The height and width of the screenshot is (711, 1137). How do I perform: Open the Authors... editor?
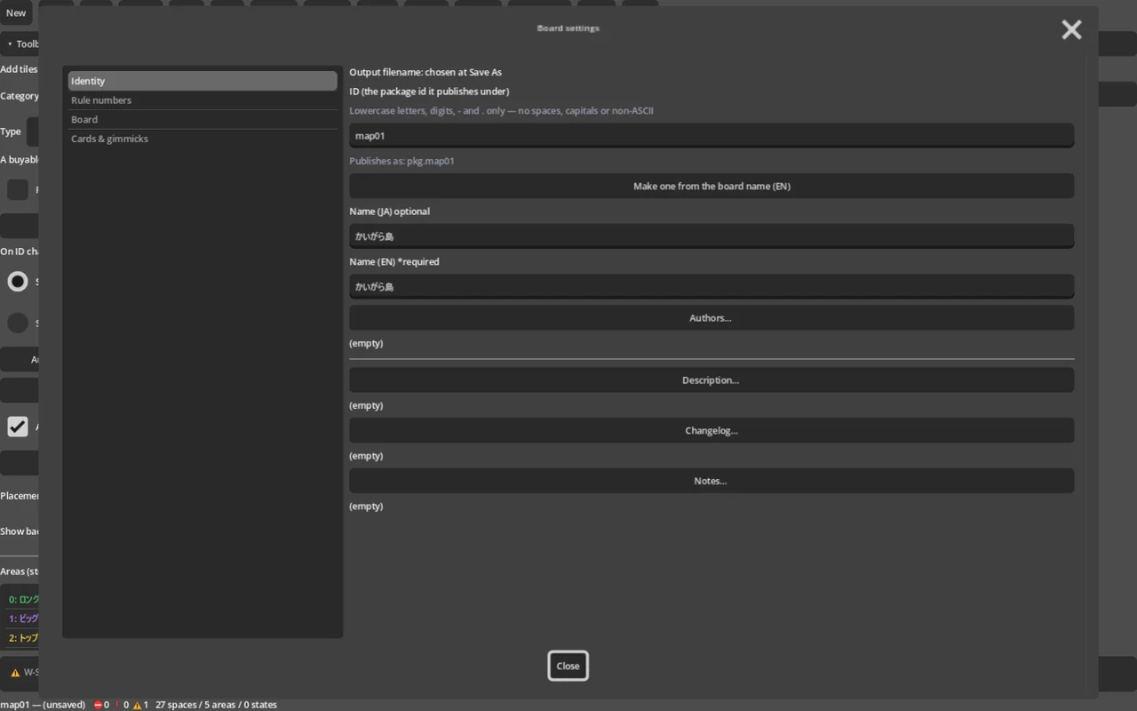click(x=712, y=317)
